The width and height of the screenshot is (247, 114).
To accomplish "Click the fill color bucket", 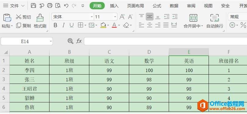I will click(103, 25).
